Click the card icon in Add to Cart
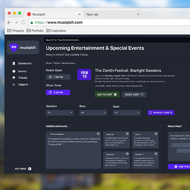This screenshot has width=190, height=190. pyautogui.click(x=115, y=95)
